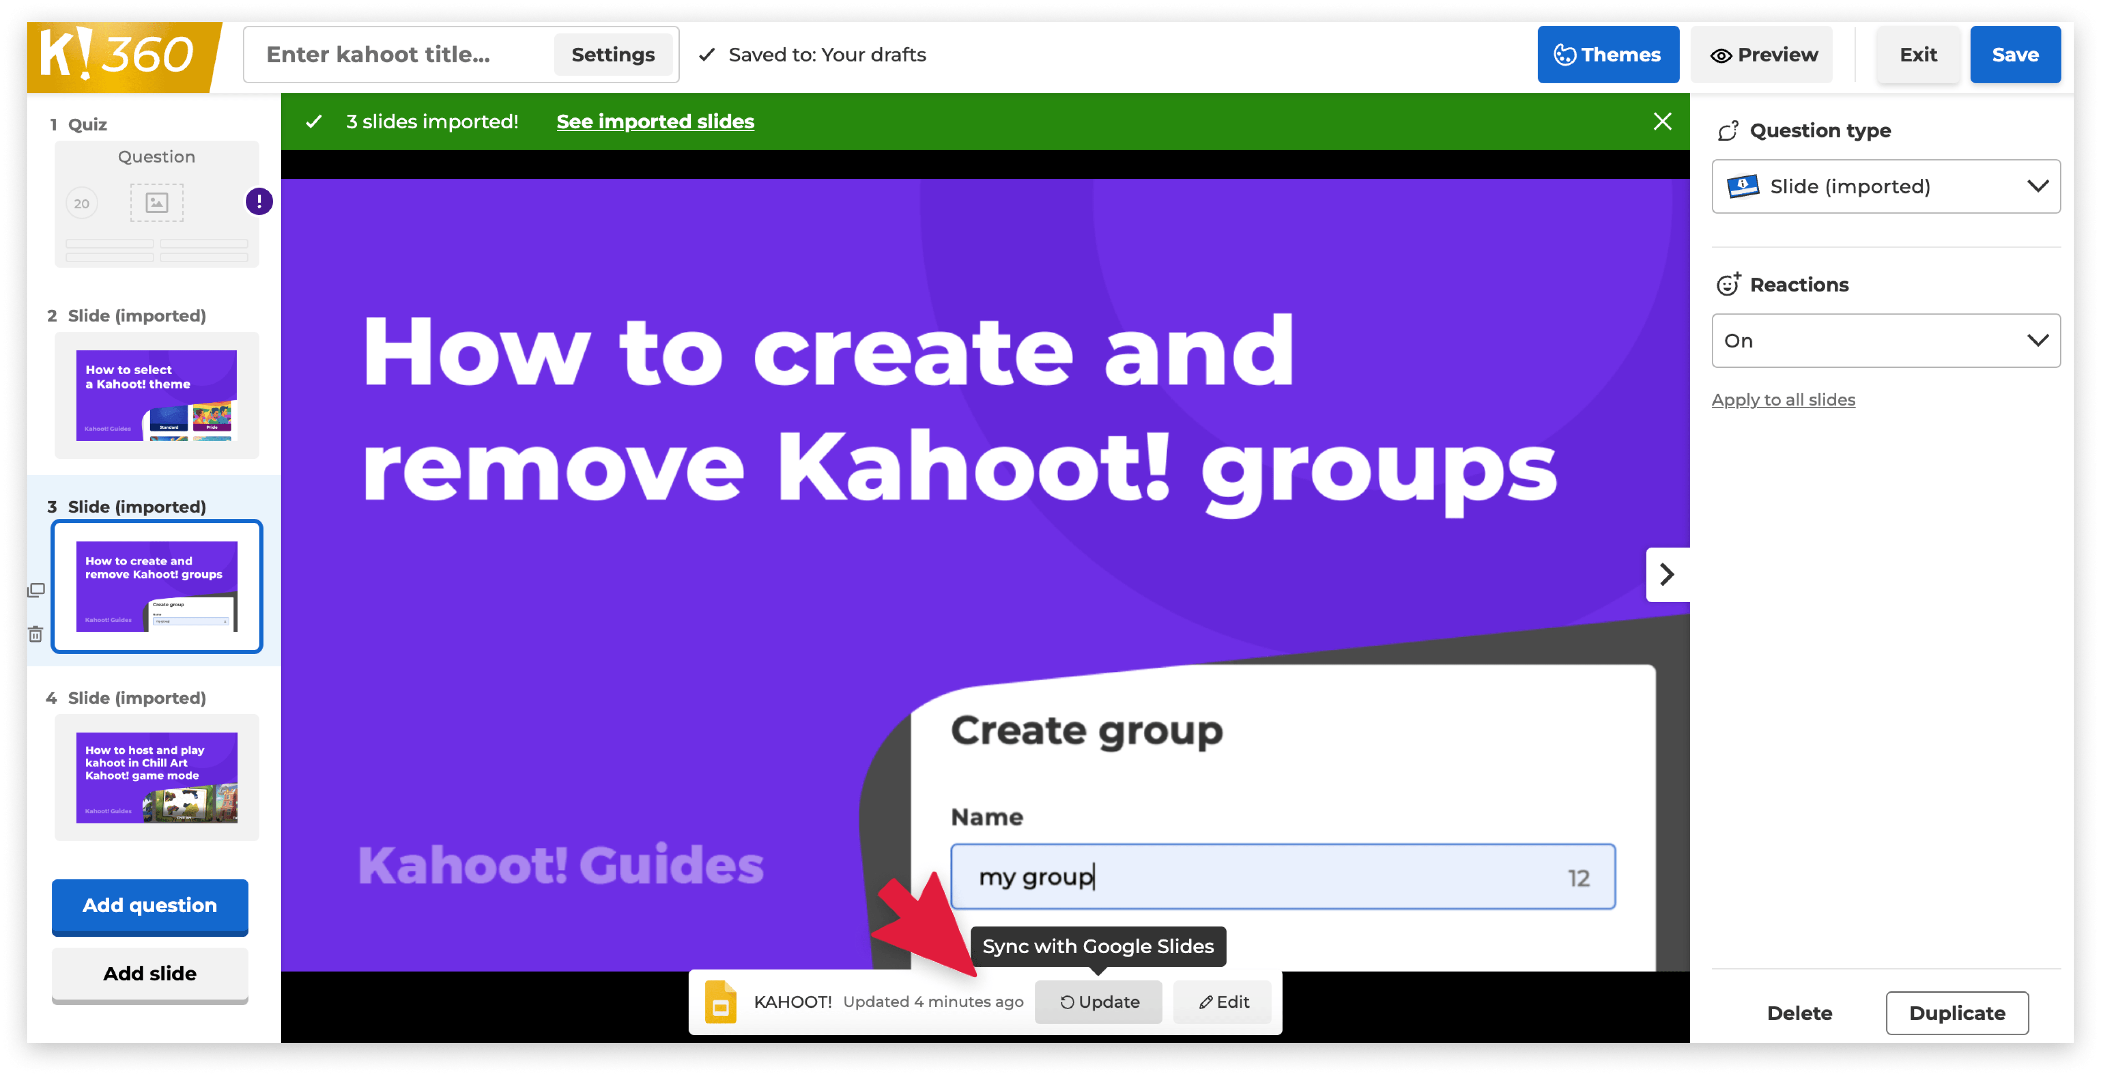This screenshot has height=1076, width=2101.
Task: Click Apply to all slides
Action: [x=1784, y=399]
